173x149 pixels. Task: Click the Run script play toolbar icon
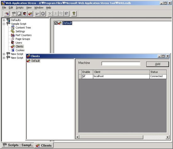37,14
